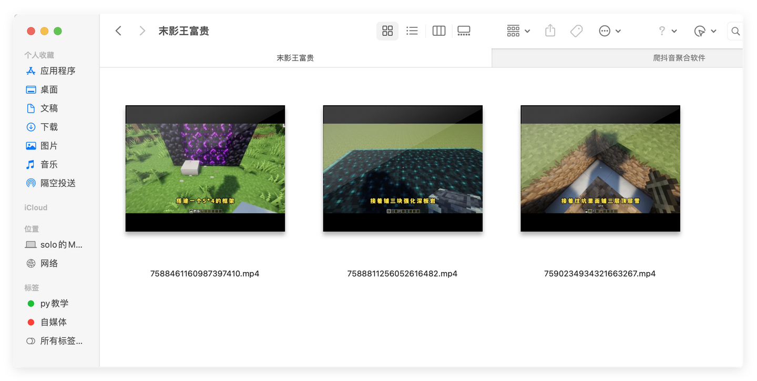The height and width of the screenshot is (381, 757).
Task: Open 应用程序 in the sidebar
Action: click(x=51, y=71)
